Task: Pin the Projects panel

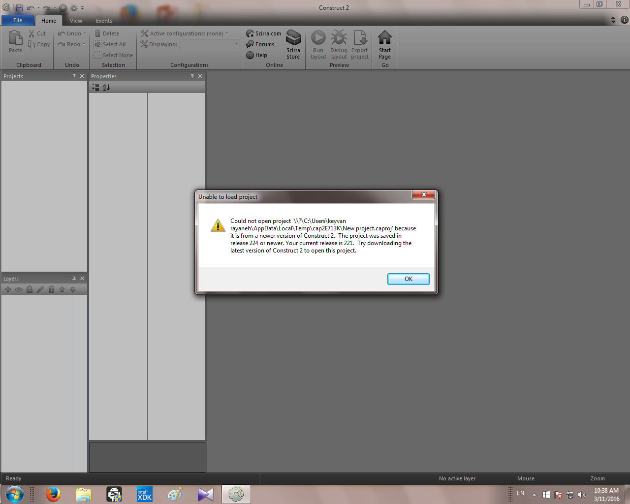Action: [x=74, y=76]
